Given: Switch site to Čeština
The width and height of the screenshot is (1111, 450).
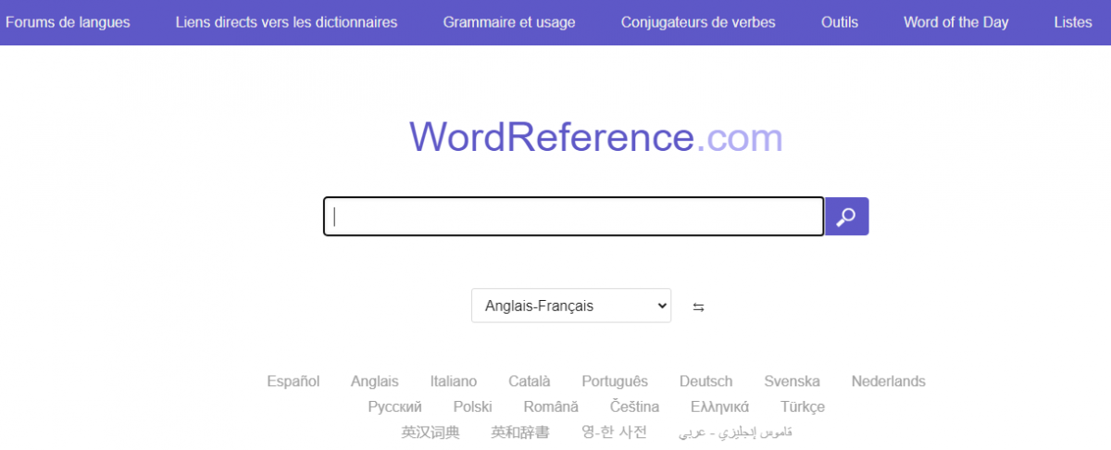Looking at the screenshot, I should click(x=635, y=406).
